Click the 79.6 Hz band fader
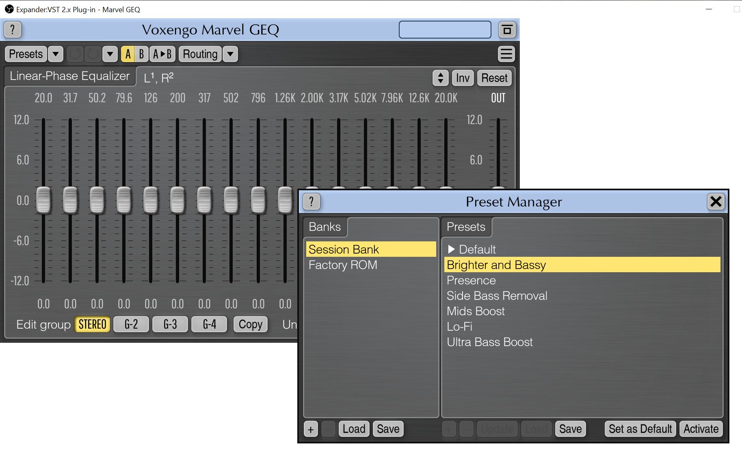 pyautogui.click(x=124, y=200)
